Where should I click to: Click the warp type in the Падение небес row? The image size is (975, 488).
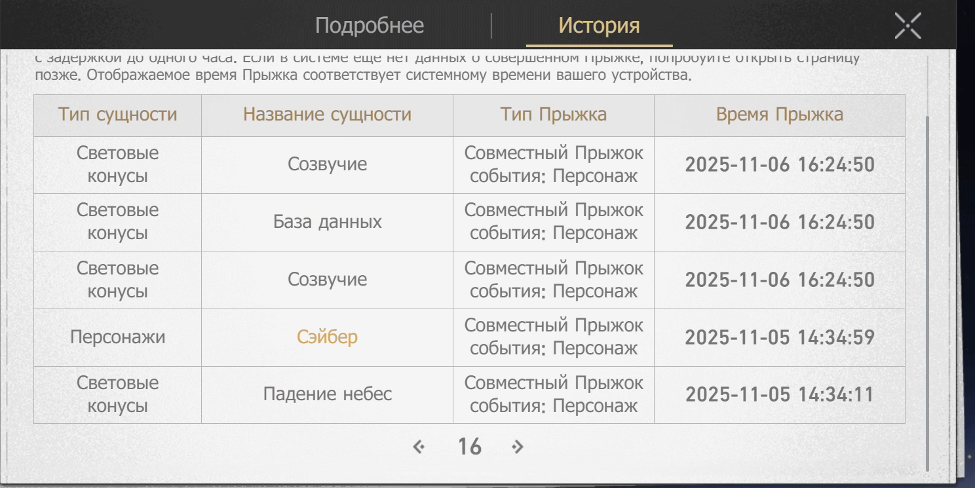[x=554, y=394]
